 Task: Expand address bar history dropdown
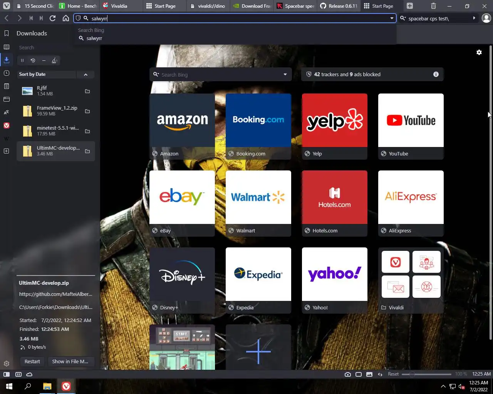point(392,18)
